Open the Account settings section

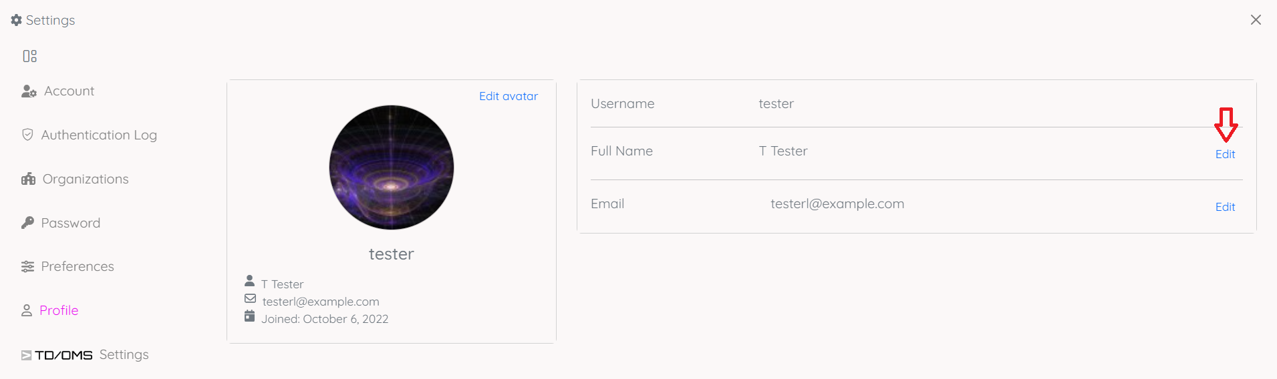point(69,91)
